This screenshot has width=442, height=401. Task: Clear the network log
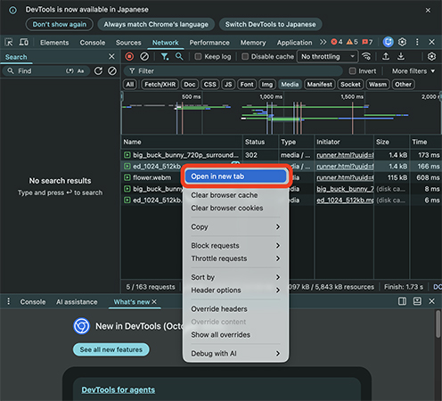pos(144,56)
